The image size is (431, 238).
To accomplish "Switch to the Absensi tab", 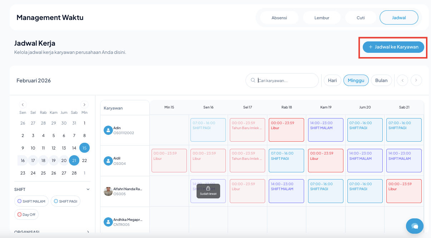I will pos(279,17).
